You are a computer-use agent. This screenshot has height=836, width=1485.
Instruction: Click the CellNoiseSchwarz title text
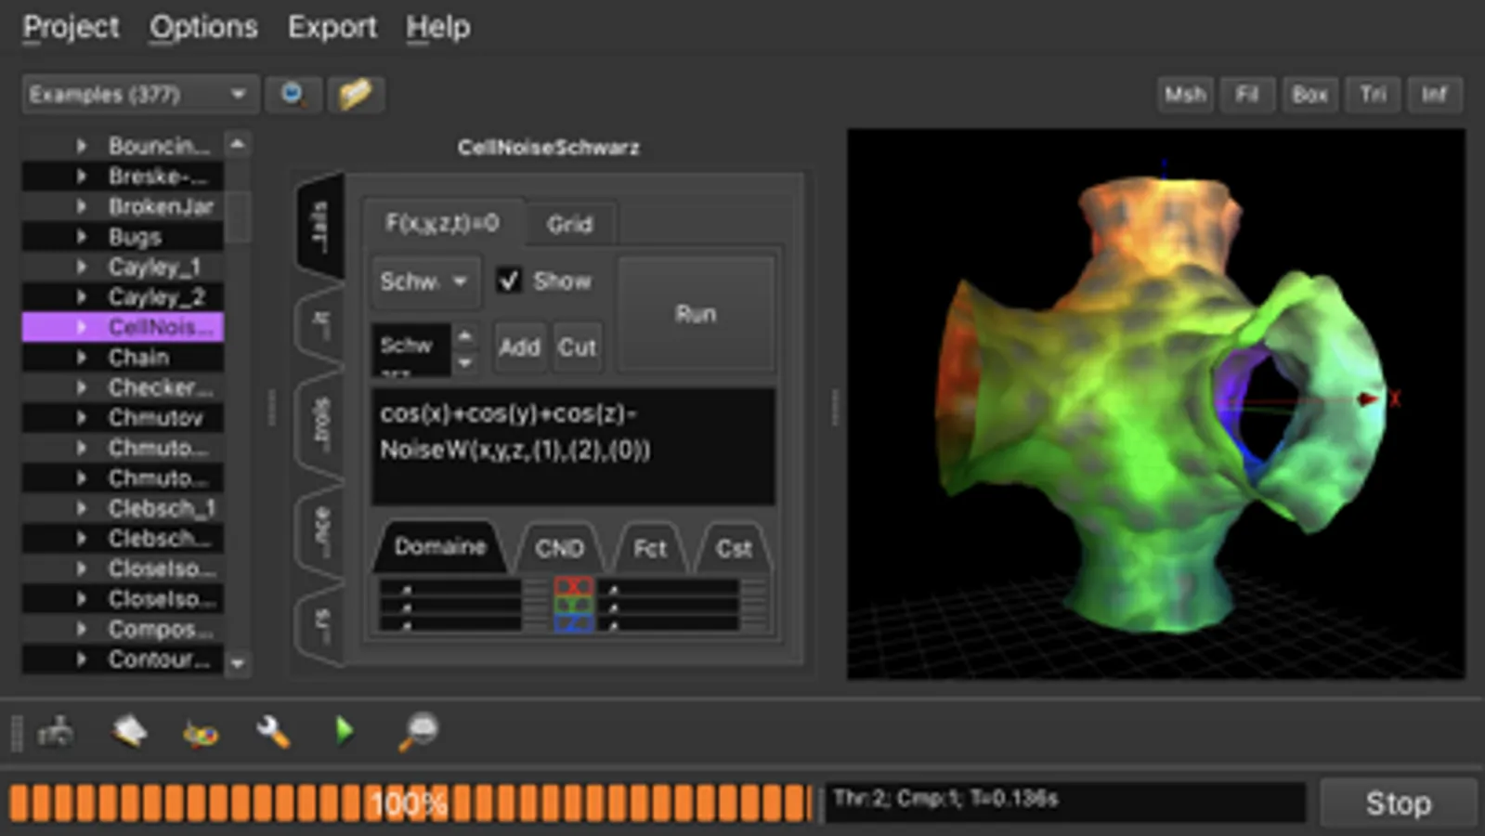click(x=548, y=147)
